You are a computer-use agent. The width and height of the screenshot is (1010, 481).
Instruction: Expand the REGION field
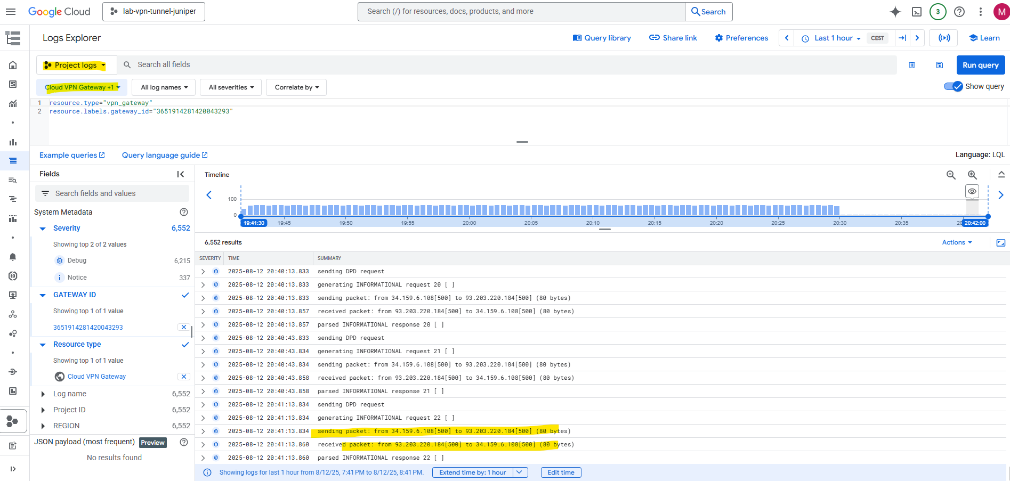(x=43, y=426)
